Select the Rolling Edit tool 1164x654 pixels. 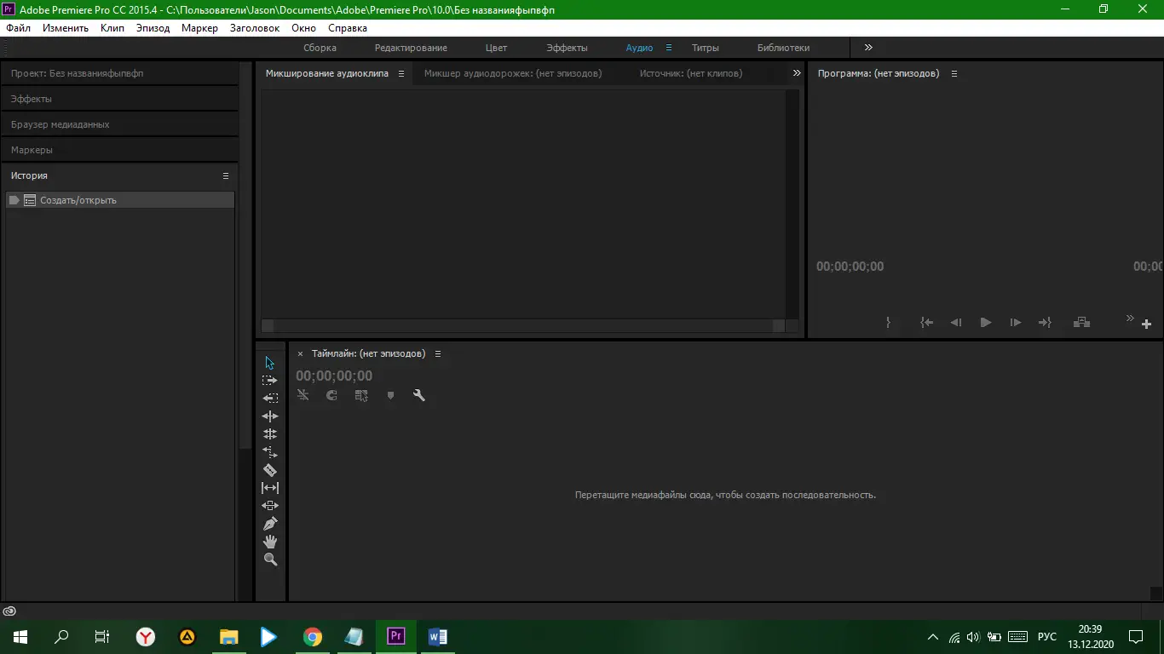pos(270,434)
